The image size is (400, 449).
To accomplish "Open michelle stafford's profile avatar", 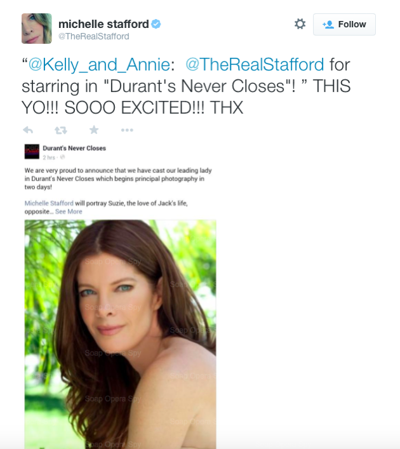I will tap(37, 29).
